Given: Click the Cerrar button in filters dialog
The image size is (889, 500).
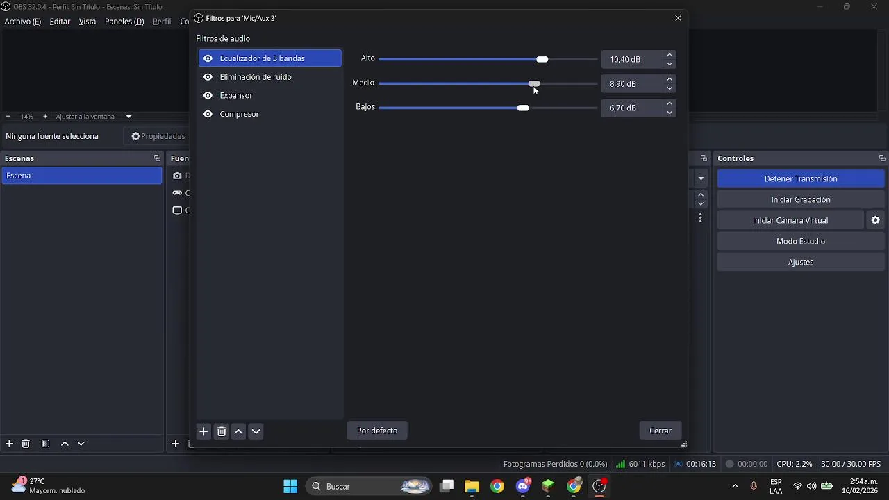Looking at the screenshot, I should click(x=660, y=431).
